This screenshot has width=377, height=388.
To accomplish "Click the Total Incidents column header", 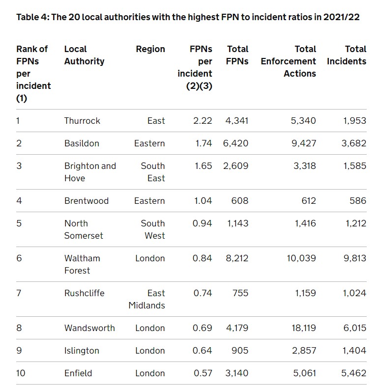I will point(347,55).
